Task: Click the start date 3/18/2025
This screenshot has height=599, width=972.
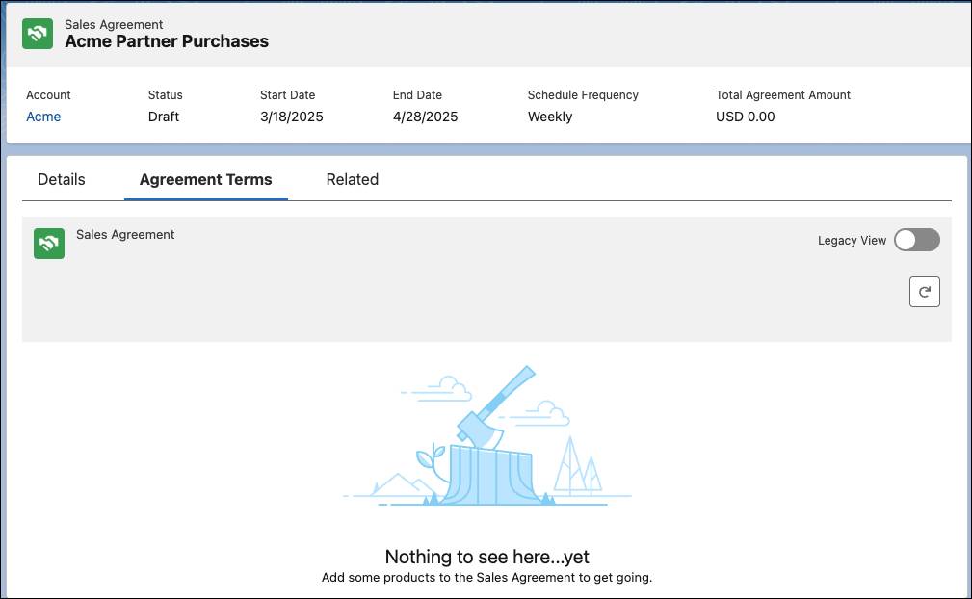Action: (x=291, y=117)
